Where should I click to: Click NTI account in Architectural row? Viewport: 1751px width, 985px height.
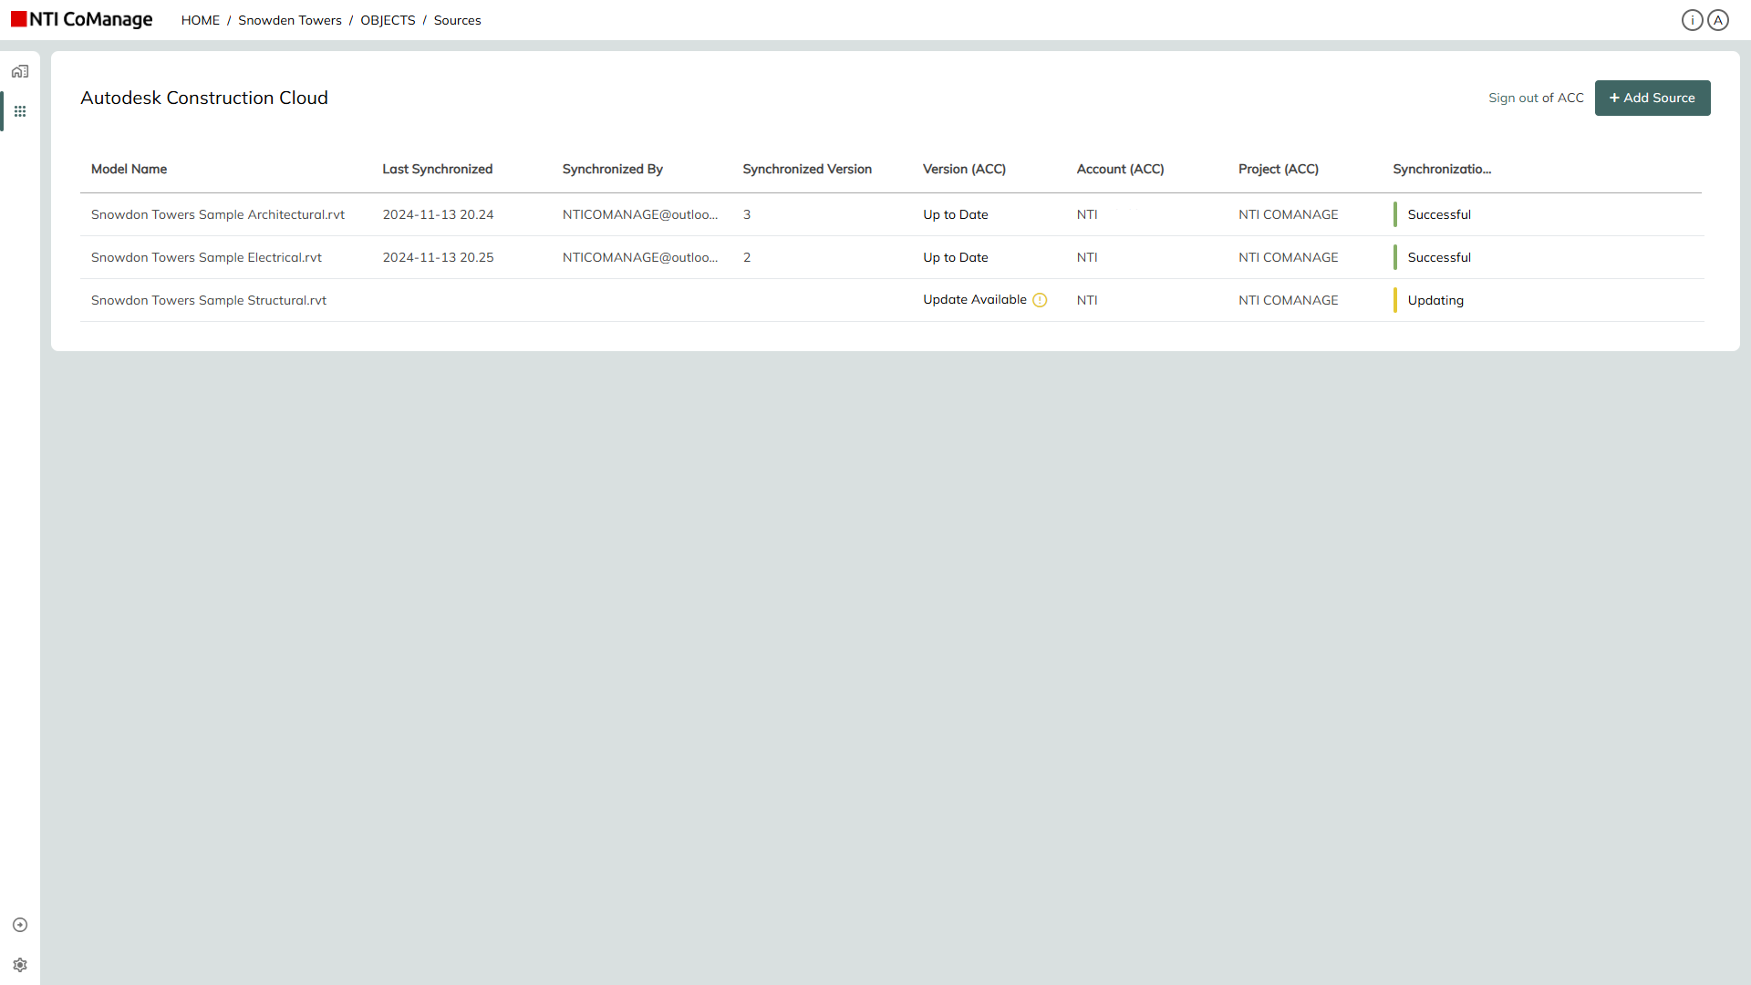(x=1087, y=214)
